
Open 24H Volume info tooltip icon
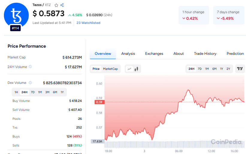pos(30,67)
